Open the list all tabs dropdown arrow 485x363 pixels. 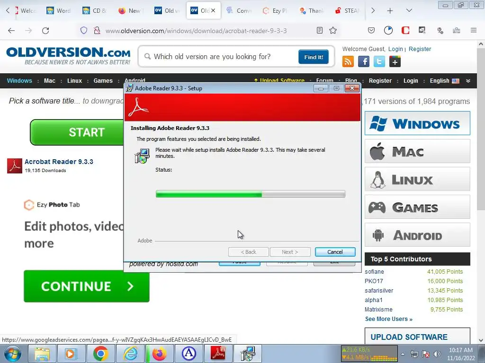[x=409, y=10]
